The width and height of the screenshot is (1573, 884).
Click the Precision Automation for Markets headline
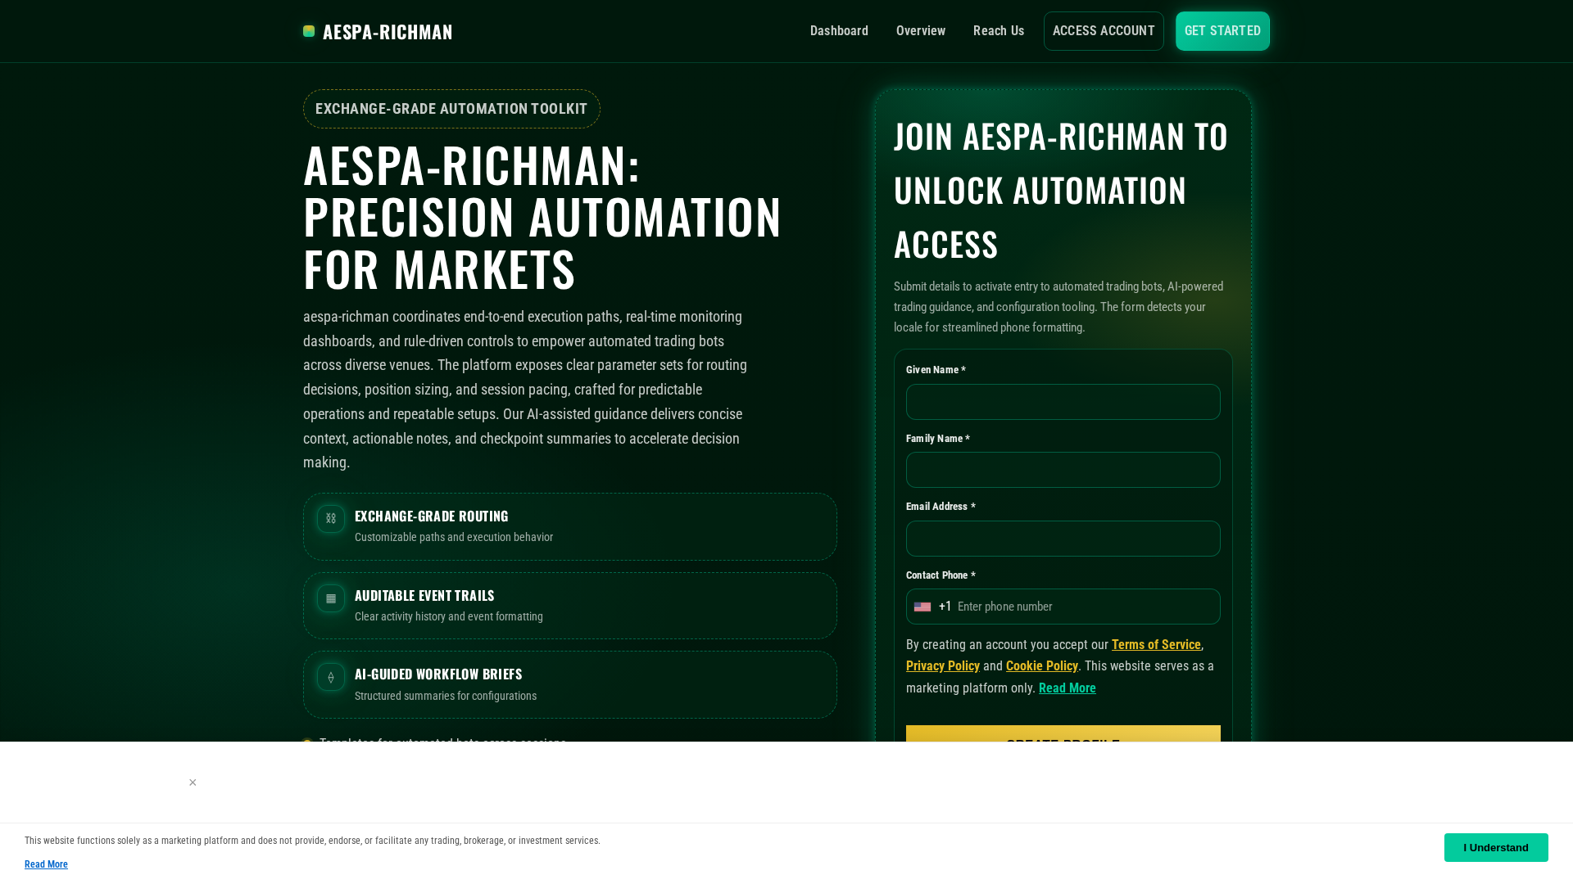coord(542,217)
